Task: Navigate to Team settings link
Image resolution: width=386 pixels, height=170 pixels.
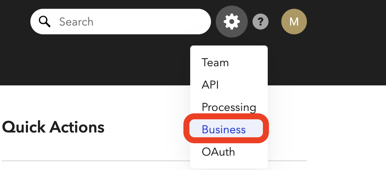Action: click(x=215, y=63)
